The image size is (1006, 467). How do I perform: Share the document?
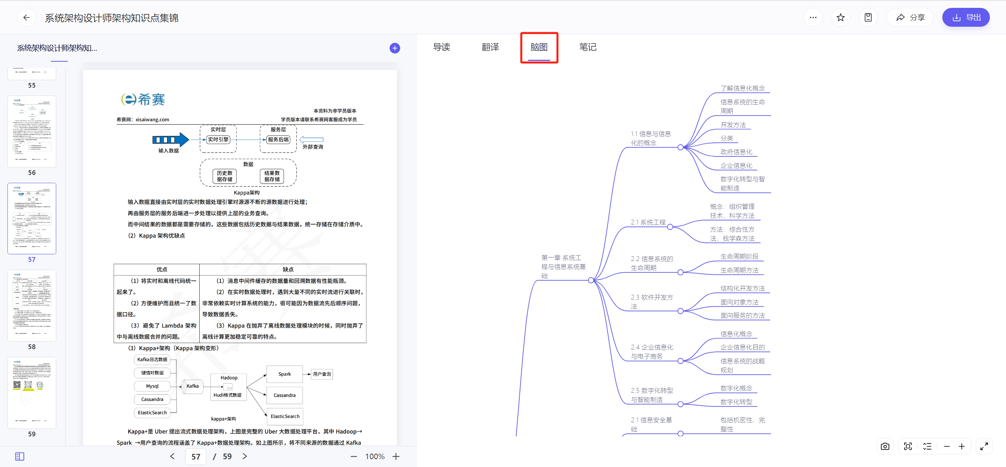click(910, 17)
